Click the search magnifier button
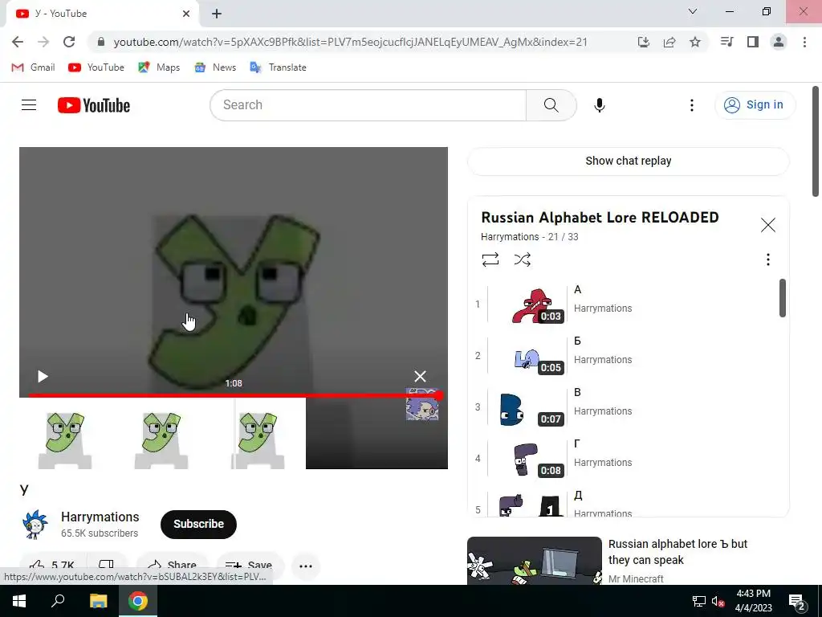 pos(551,105)
